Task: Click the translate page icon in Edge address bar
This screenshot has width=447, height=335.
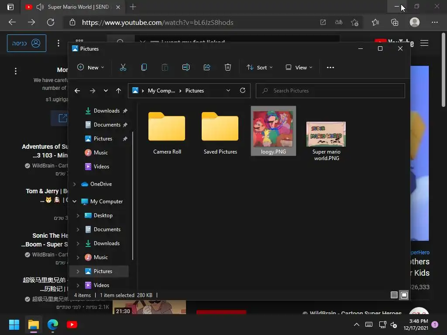Action: 339,22
